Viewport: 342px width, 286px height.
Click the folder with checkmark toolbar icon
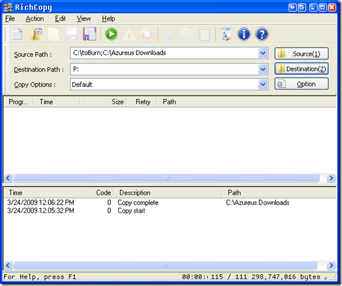[x=36, y=34]
